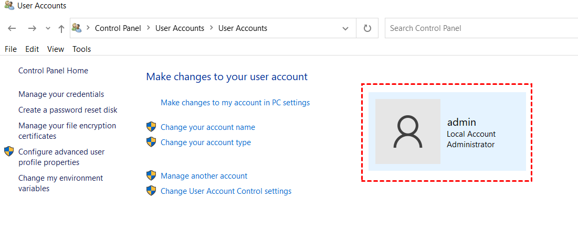The image size is (578, 242).
Task: Expand the address bar history dropdown
Action: coord(345,28)
